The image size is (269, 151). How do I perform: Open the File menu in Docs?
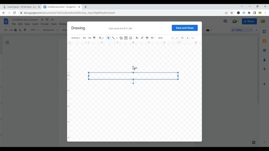pos(14,24)
